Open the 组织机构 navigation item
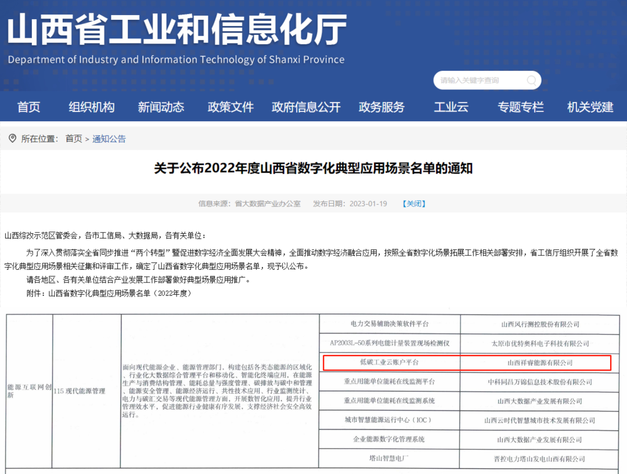This screenshot has height=474, width=627. 92,107
